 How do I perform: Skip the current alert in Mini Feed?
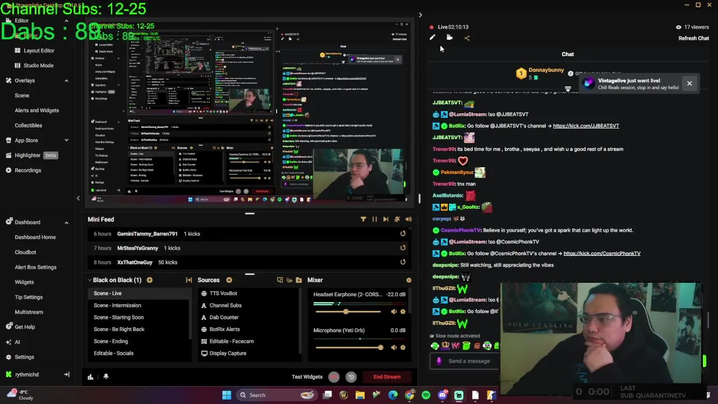385,219
